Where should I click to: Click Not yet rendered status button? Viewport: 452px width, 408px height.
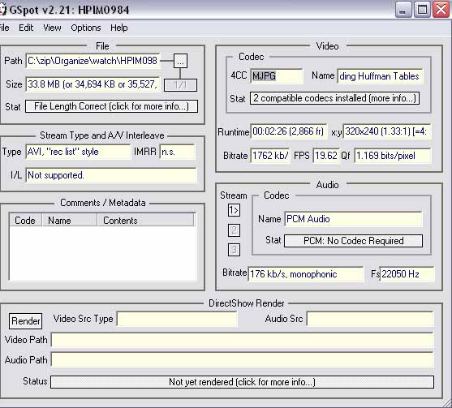point(242,382)
